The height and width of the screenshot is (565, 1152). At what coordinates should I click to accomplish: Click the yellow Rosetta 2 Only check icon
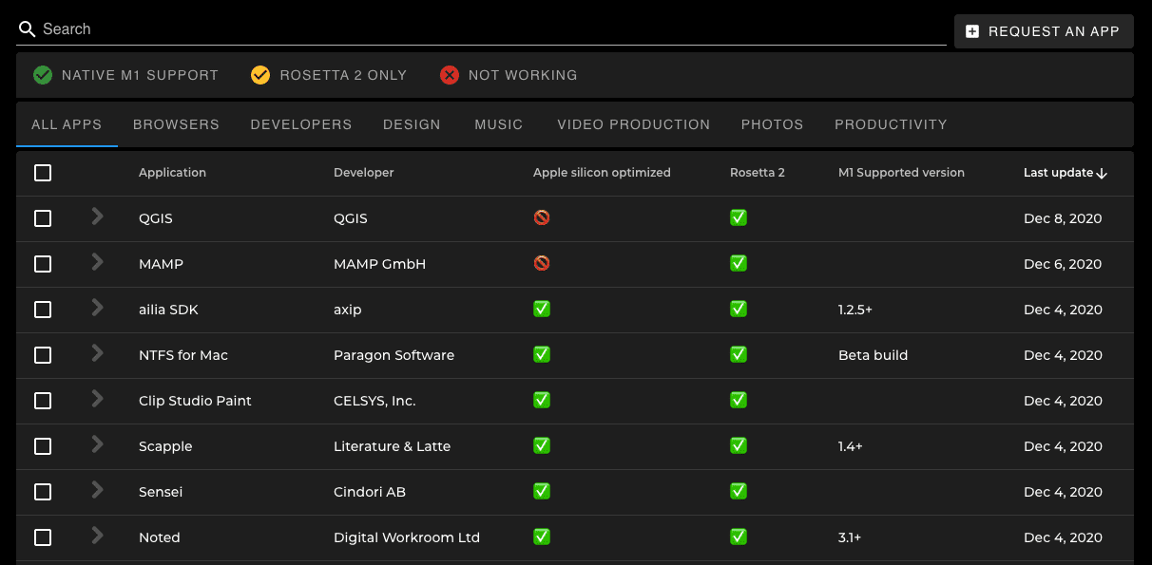(260, 75)
